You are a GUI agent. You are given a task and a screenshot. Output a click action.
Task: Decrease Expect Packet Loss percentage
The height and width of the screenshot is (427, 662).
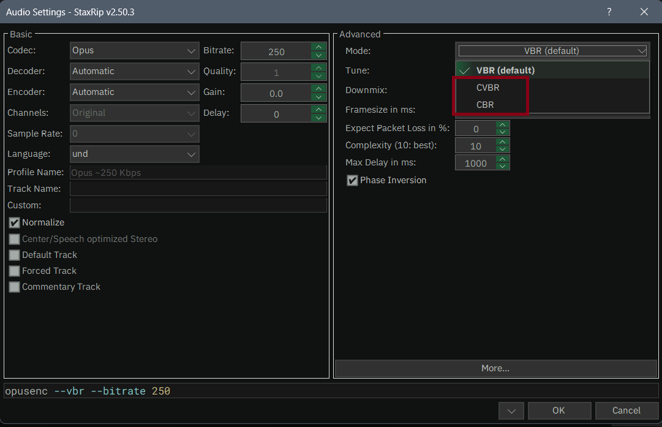[x=502, y=132]
